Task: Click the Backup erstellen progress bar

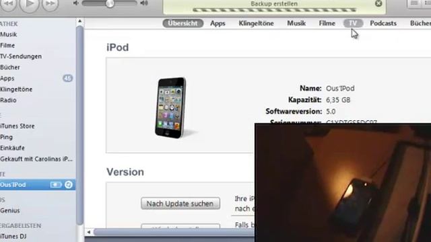Action: [x=274, y=10]
